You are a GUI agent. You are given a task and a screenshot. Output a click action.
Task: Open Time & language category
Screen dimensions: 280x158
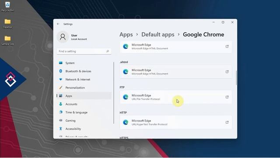tap(84, 112)
